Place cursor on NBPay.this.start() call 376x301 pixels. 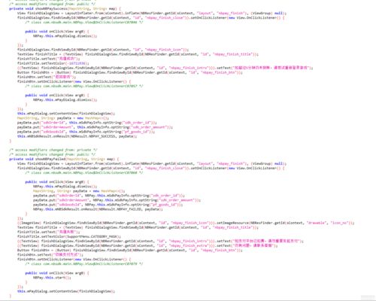click(x=52, y=278)
